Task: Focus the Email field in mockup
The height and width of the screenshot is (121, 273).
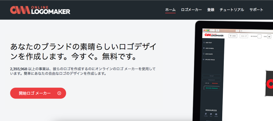Action: 211,76
